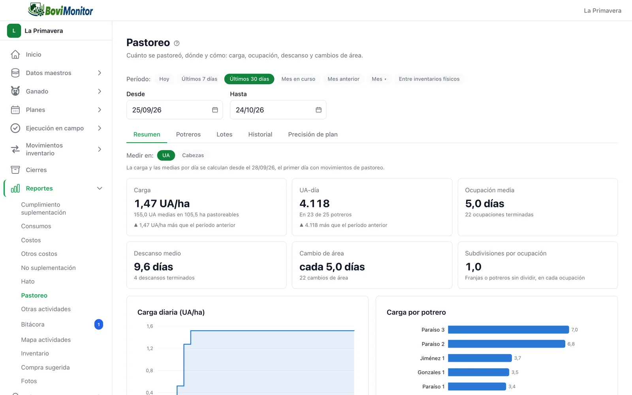Choose Entre inventarios físicos period

[429, 79]
